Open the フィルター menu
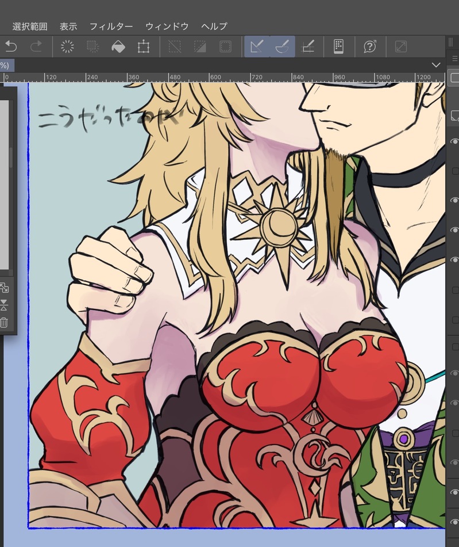459x547 pixels. point(111,26)
